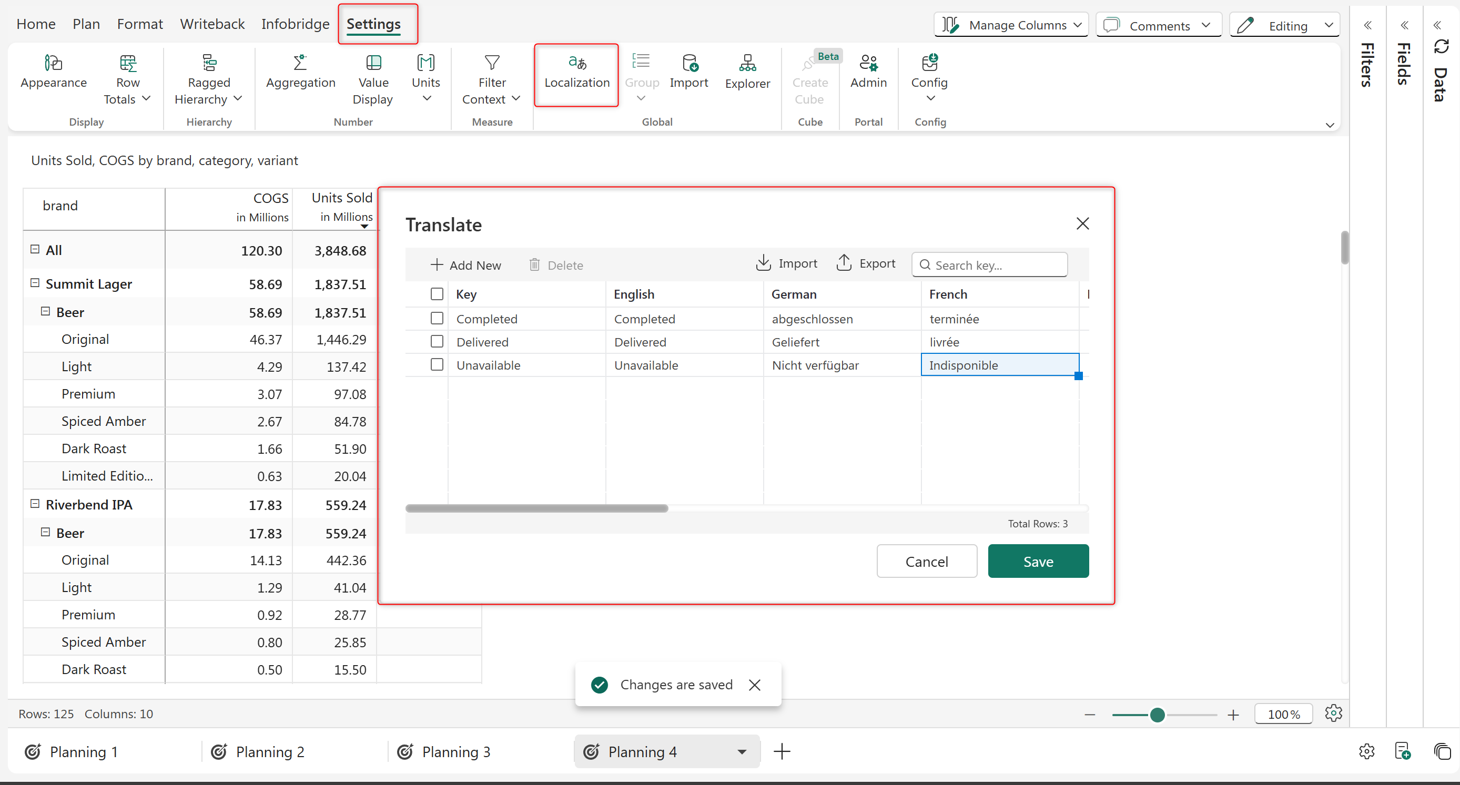Screen dimensions: 1460x785
Task: Click the zoom slider handle
Action: [x=1158, y=715]
